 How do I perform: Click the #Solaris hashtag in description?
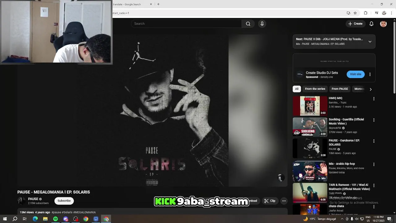coord(67,212)
